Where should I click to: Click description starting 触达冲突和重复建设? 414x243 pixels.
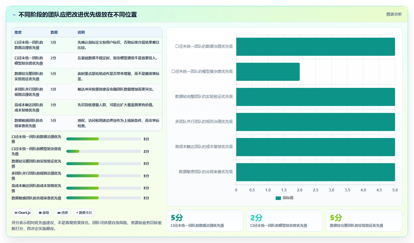(116, 89)
